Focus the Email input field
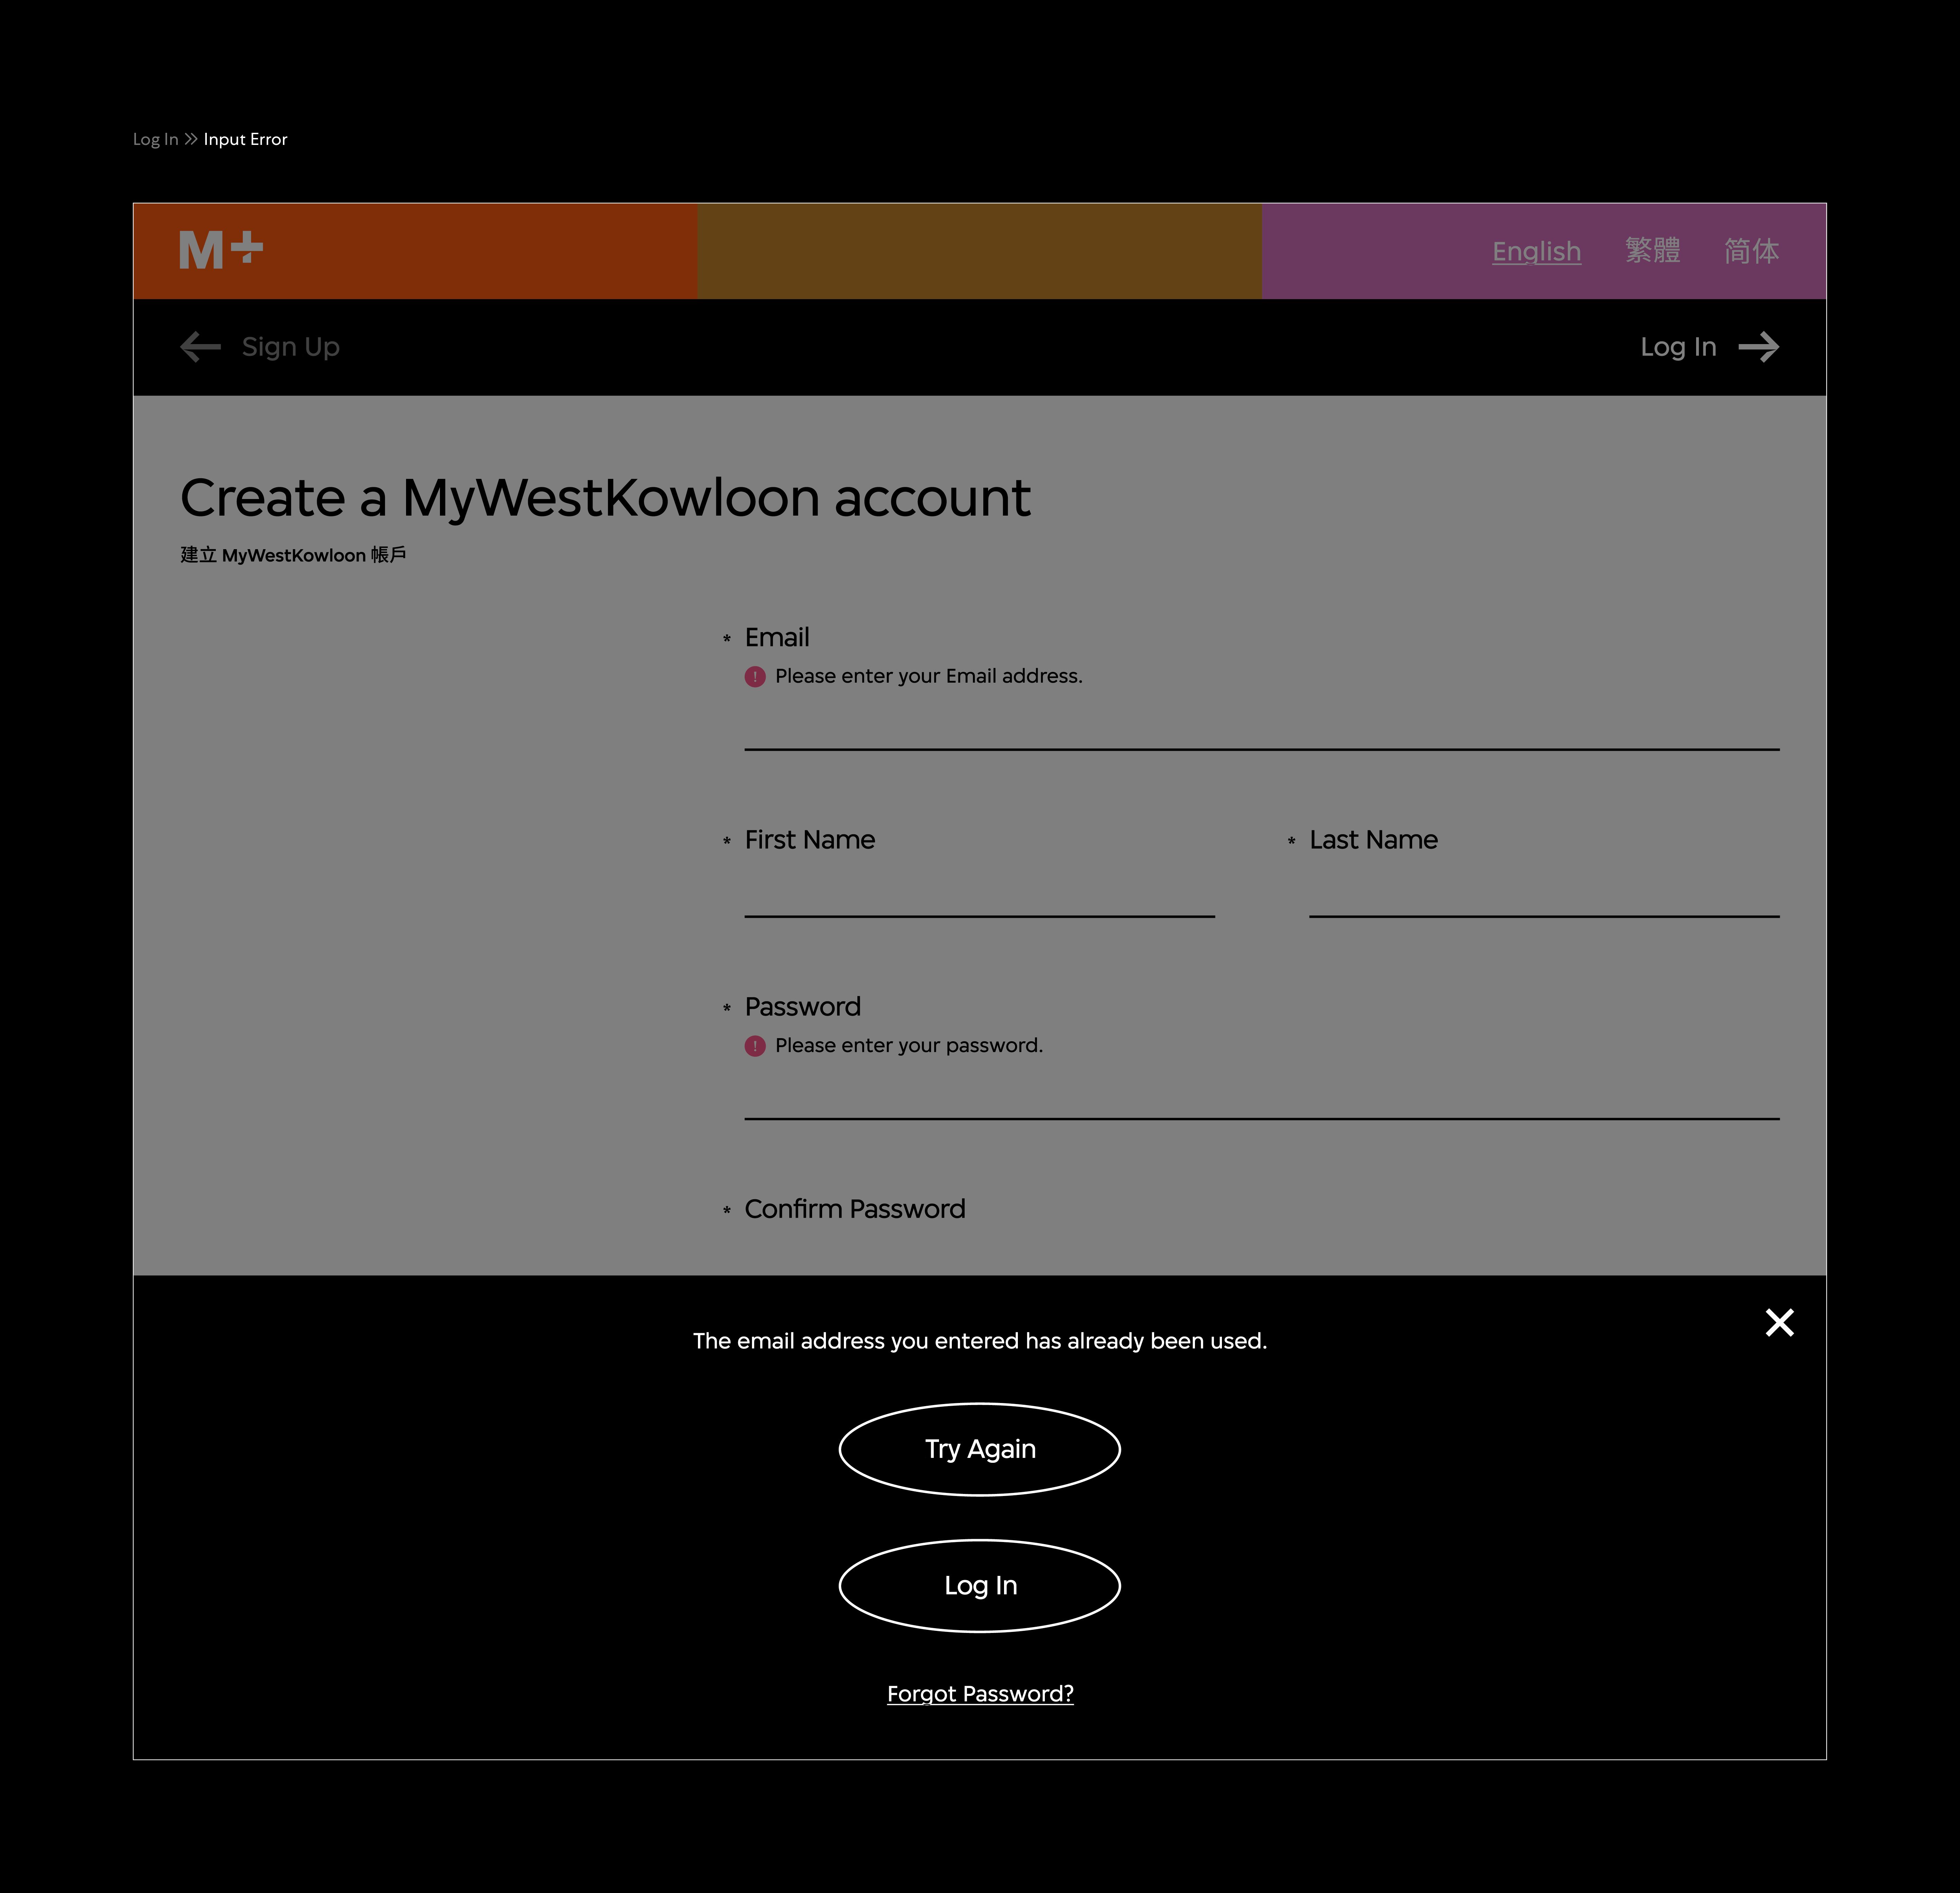1960x1893 pixels. 1262,725
